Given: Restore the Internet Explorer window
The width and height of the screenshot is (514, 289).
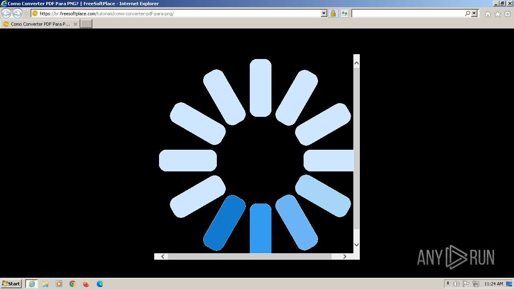Looking at the screenshot, I should pos(502,3).
